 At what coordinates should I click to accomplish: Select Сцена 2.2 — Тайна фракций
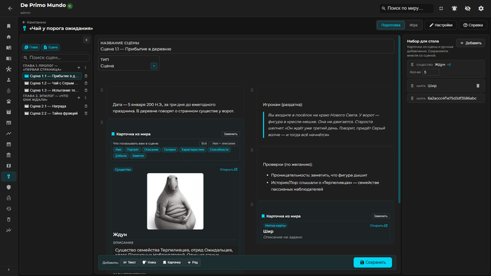pos(52,113)
